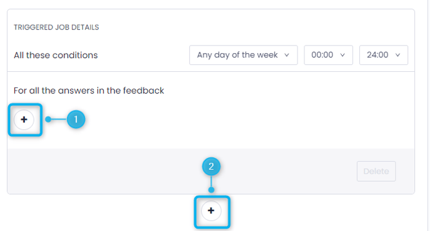
Task: Click the blue annotation badge numbered 1
Action: pyautogui.click(x=76, y=119)
